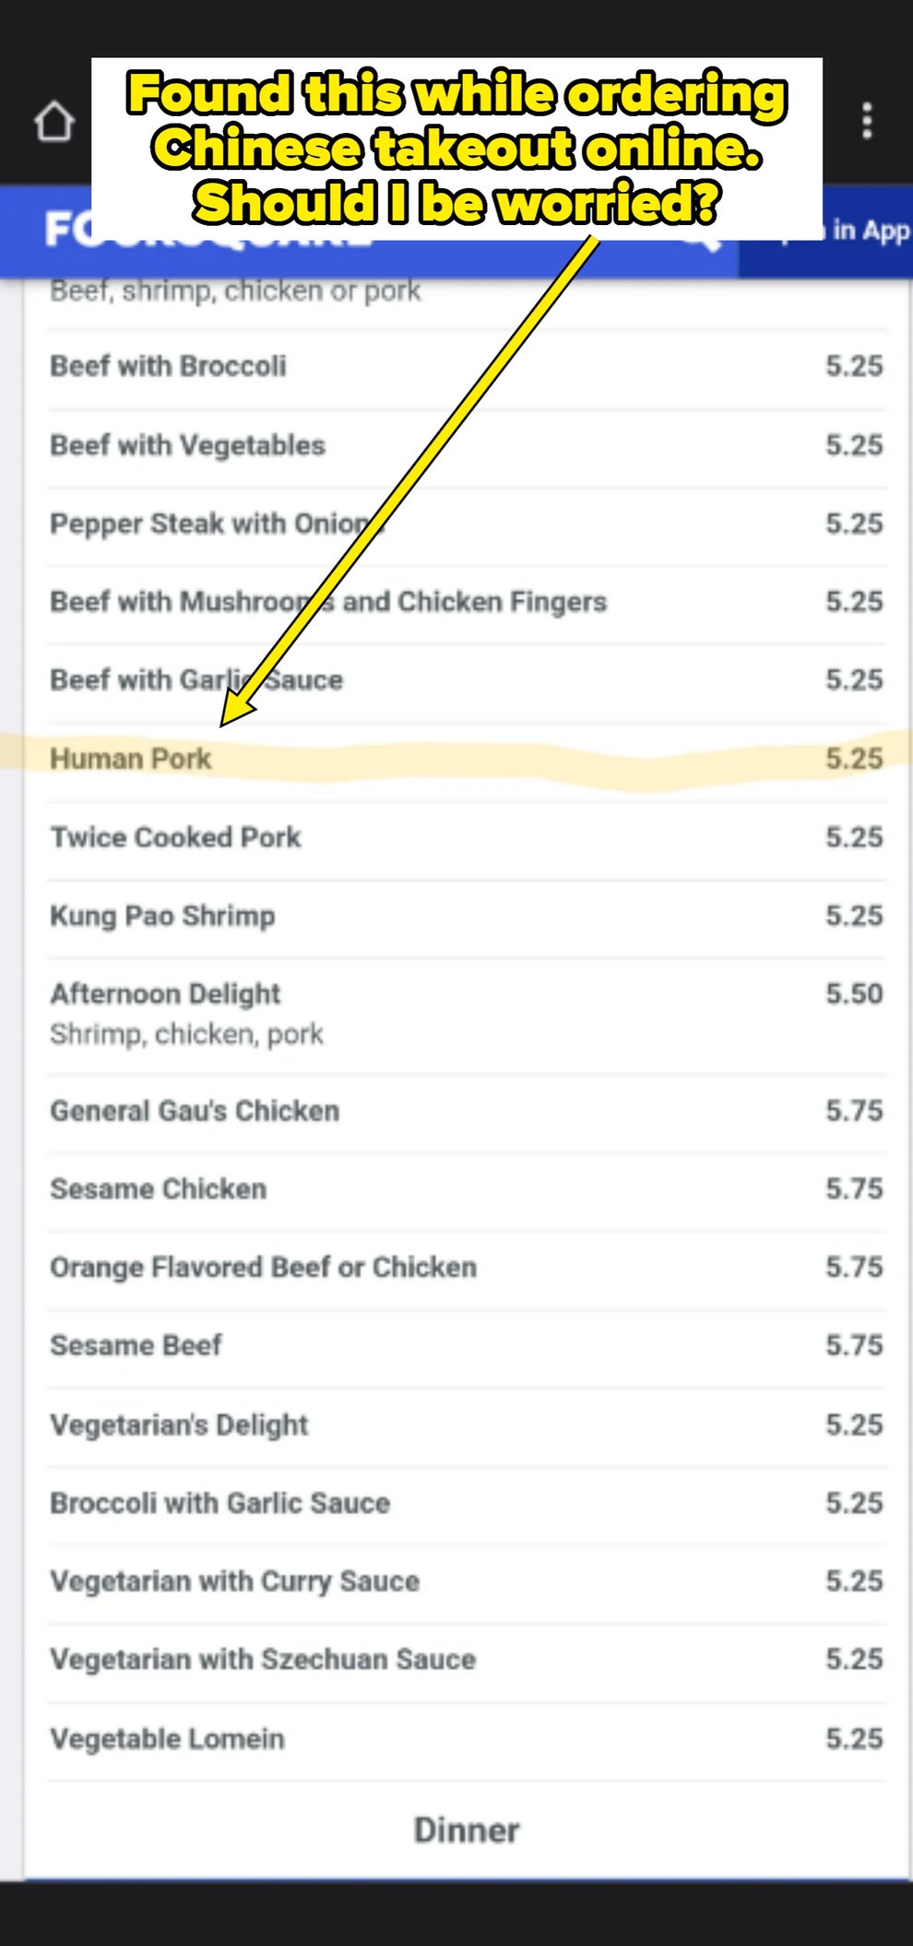
Task: Choose Beef with Broccoli
Action: [x=168, y=366]
